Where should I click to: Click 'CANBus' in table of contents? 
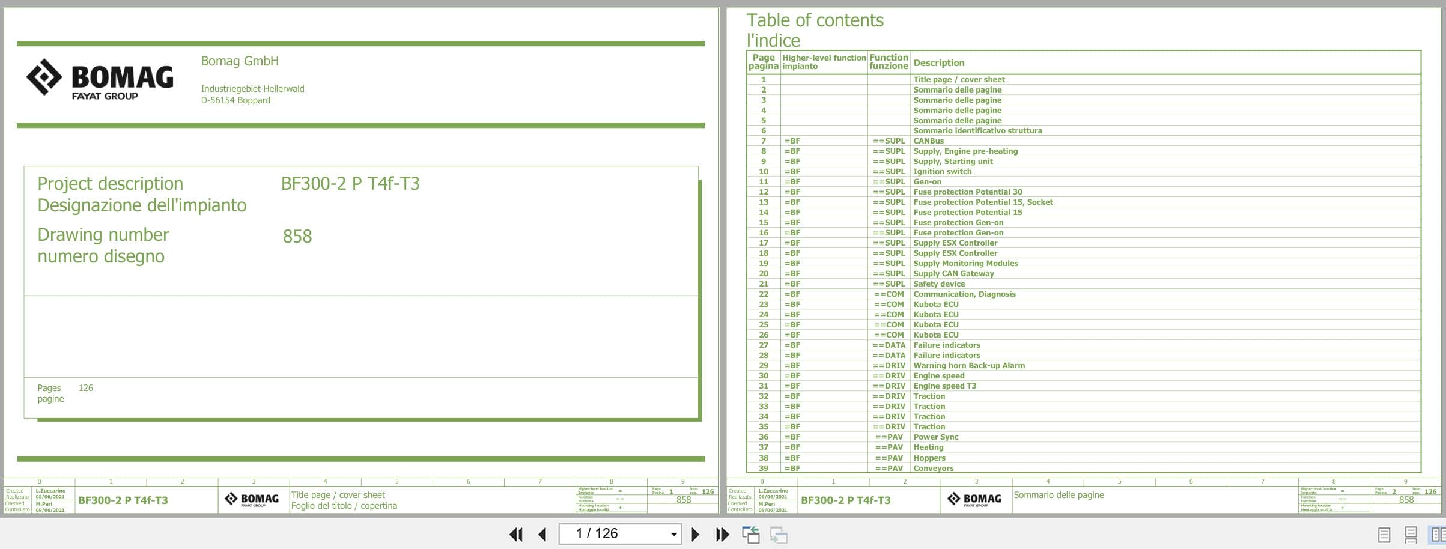click(x=928, y=141)
